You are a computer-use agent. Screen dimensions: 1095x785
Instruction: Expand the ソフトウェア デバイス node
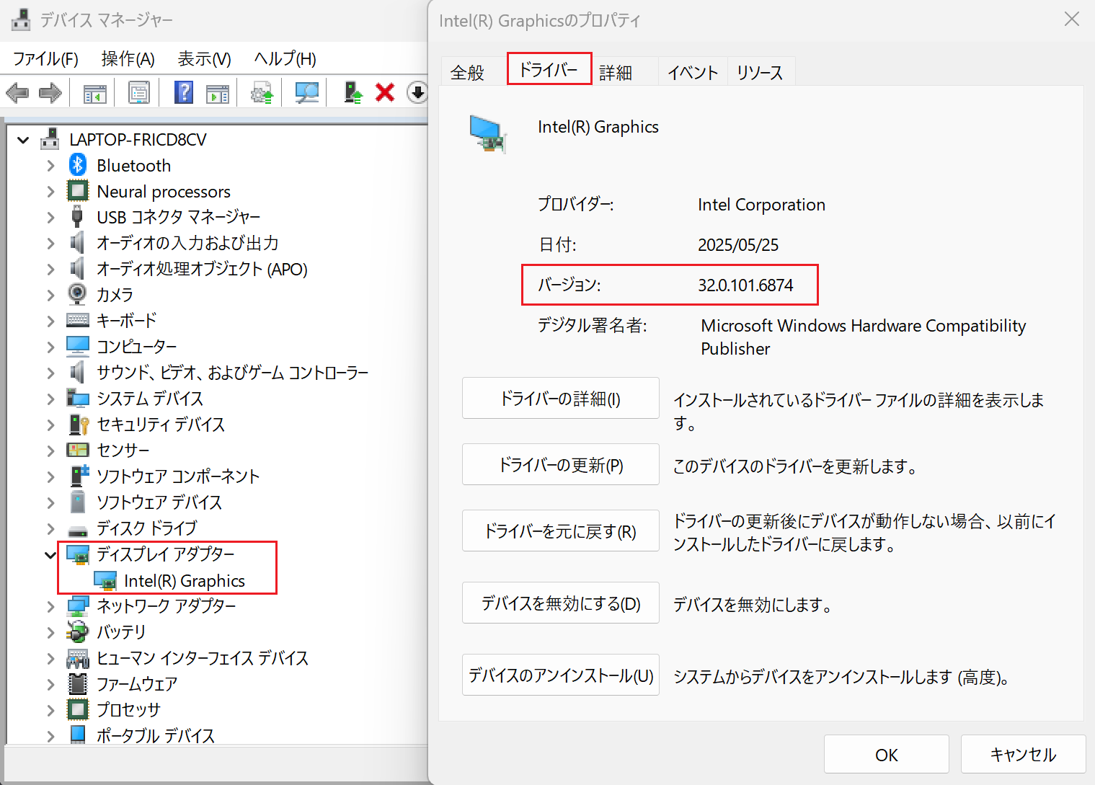click(x=50, y=502)
